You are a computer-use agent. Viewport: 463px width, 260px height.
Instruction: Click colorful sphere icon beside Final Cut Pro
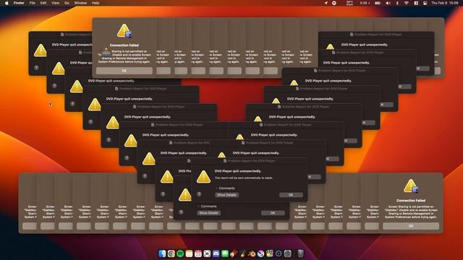(260, 253)
